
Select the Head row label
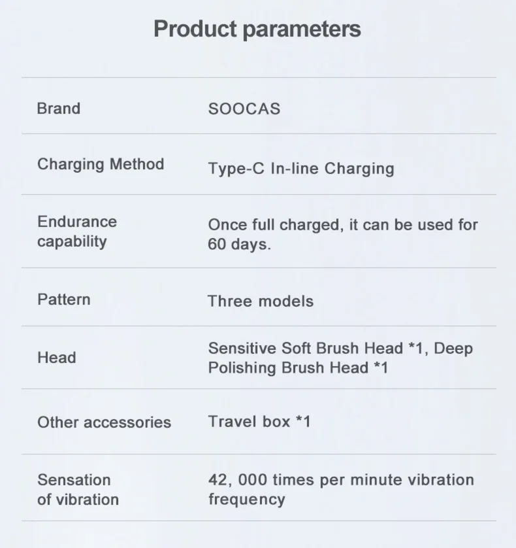(57, 358)
